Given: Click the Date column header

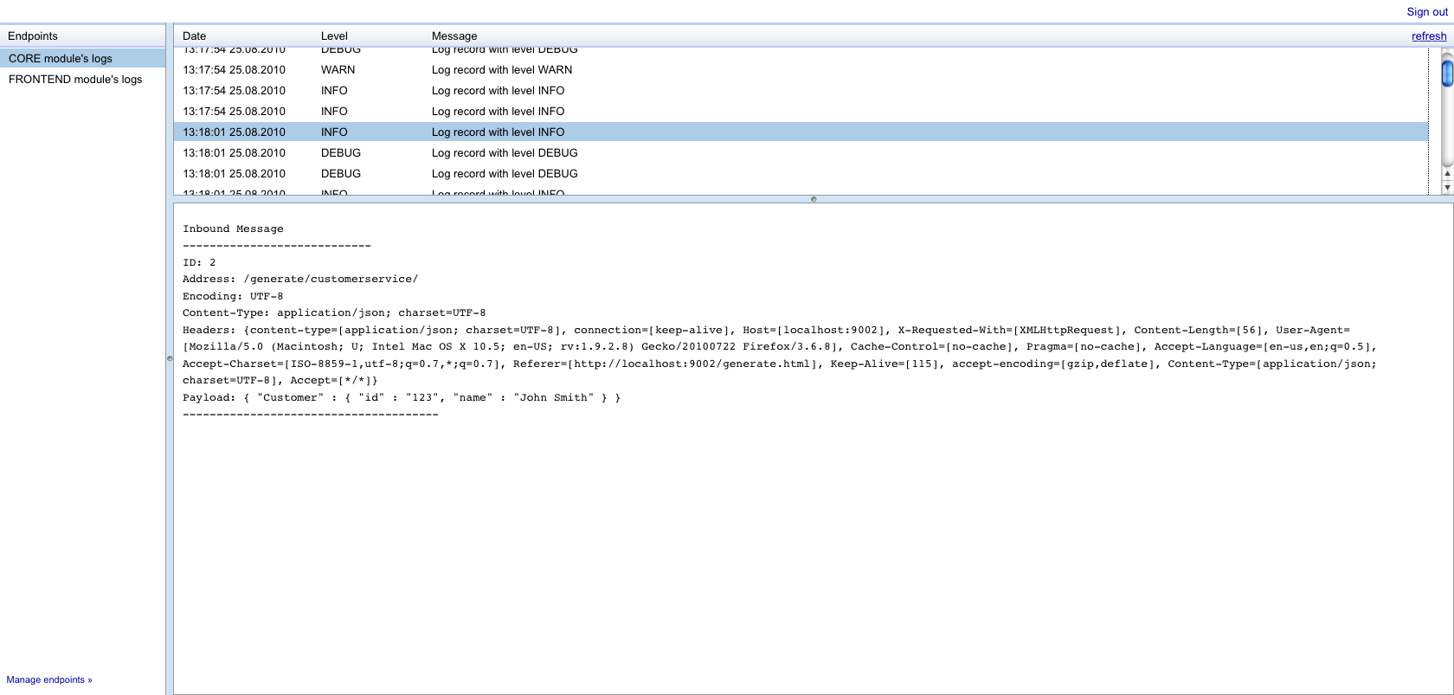Looking at the screenshot, I should click(x=195, y=36).
